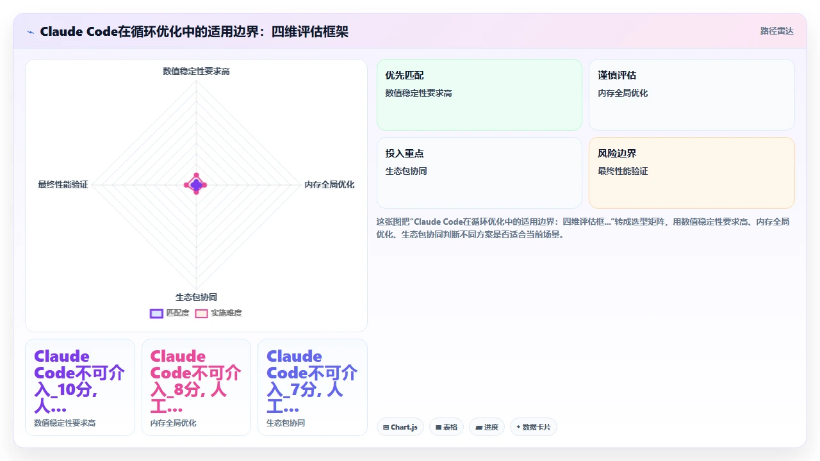The width and height of the screenshot is (820, 461).
Task: Click the radar chart center data points
Action: [x=196, y=184]
